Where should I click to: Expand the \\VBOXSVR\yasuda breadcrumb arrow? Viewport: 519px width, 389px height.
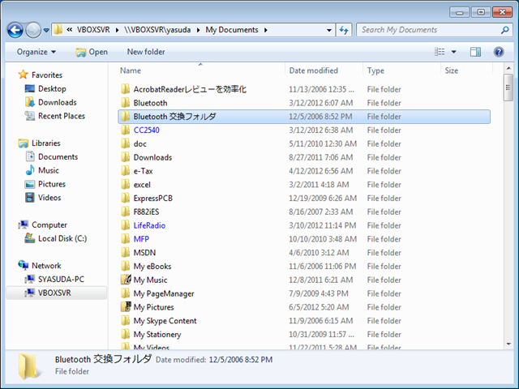pos(198,30)
